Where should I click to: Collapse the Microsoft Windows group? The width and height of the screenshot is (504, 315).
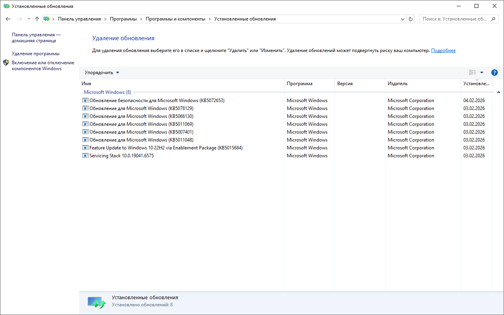click(x=498, y=92)
